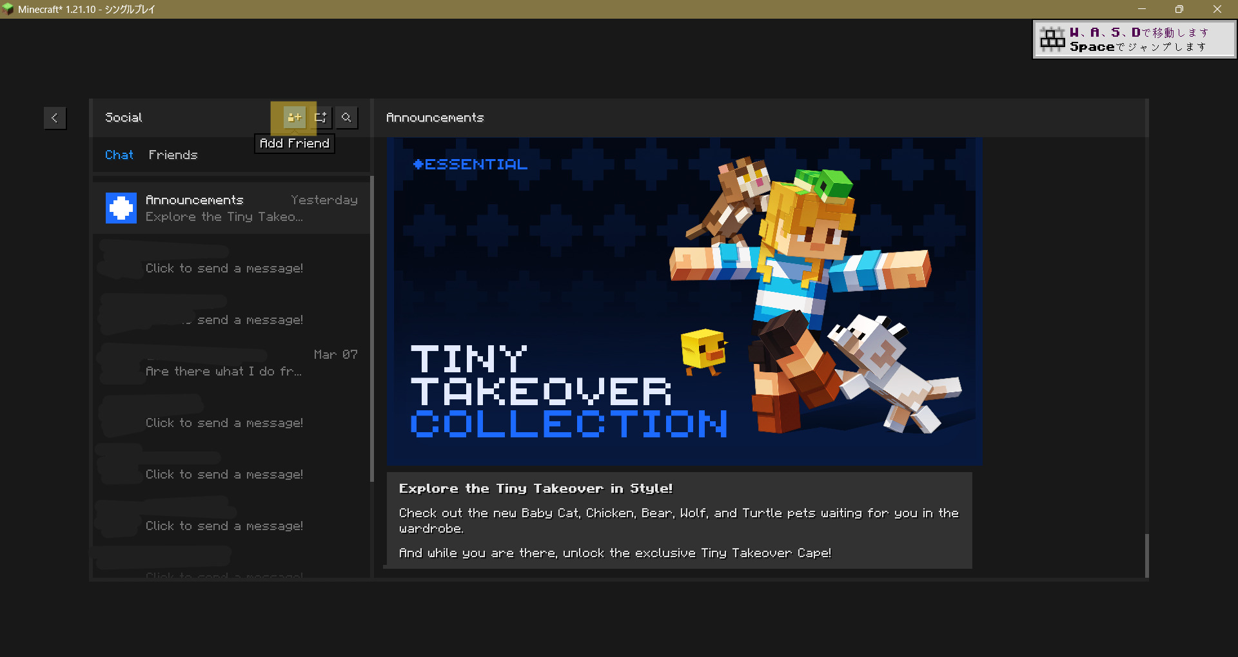Click the Minecraft window title icon

[8, 9]
